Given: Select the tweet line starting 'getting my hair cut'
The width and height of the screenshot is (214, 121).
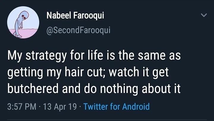Looking at the screenshot, I should 88,72.
